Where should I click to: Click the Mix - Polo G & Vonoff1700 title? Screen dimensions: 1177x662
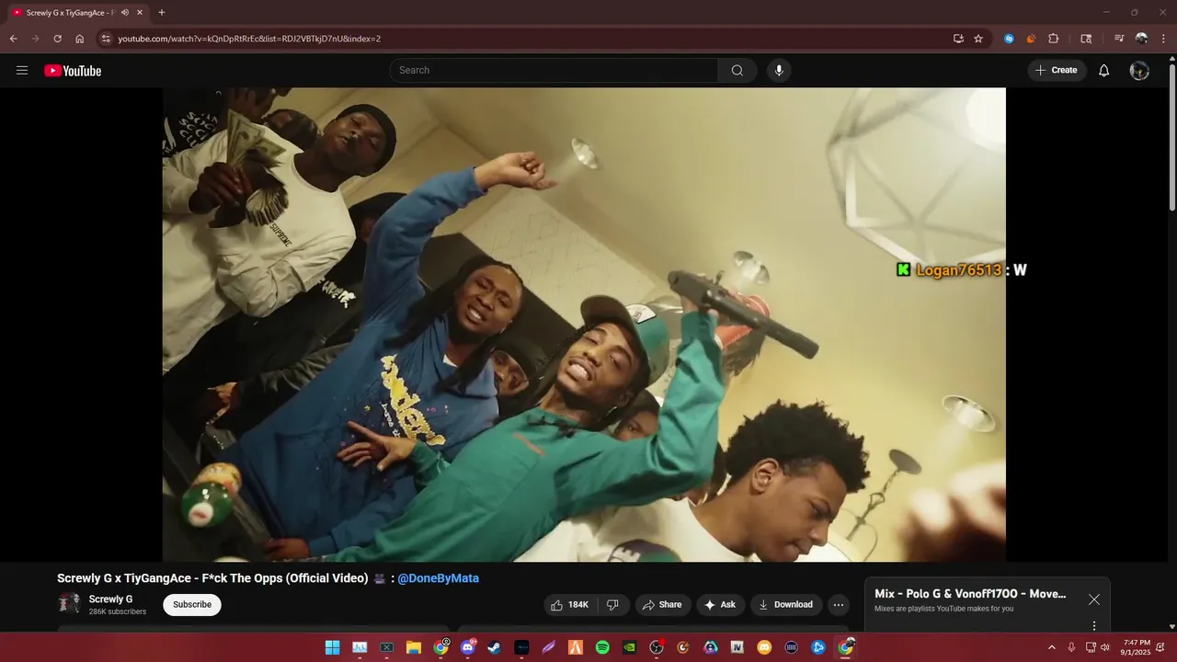(x=970, y=594)
